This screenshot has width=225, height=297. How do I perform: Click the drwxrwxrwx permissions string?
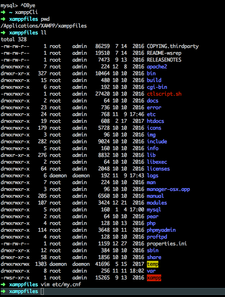pyautogui.click(x=15, y=264)
